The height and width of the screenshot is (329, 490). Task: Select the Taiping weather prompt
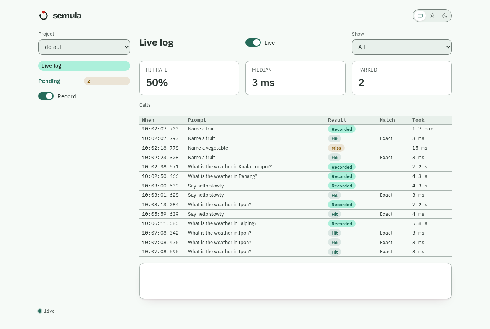pyautogui.click(x=222, y=223)
